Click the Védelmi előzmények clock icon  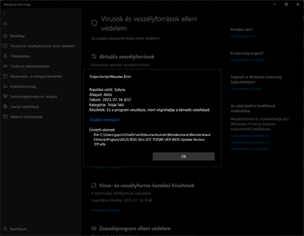(6, 116)
